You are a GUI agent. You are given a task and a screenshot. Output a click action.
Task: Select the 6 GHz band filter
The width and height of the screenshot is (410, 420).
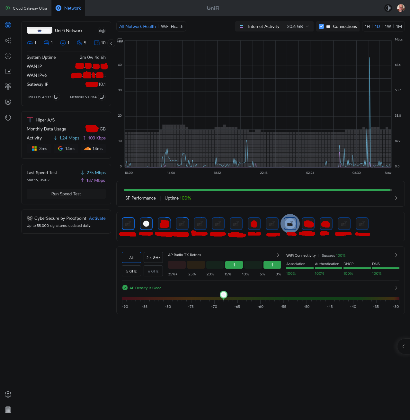pos(153,271)
